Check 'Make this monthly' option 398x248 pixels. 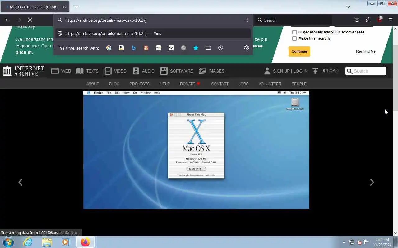pos(294,38)
